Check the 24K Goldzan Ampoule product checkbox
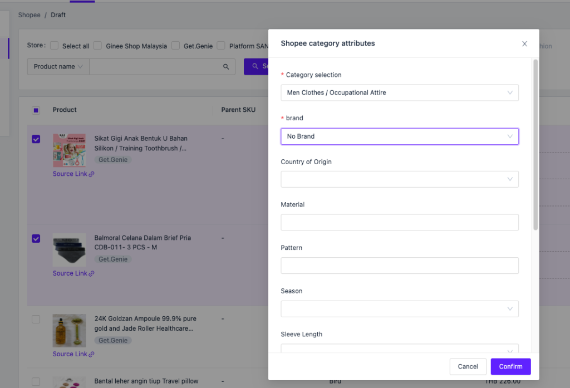This screenshot has height=388, width=570. (x=36, y=320)
